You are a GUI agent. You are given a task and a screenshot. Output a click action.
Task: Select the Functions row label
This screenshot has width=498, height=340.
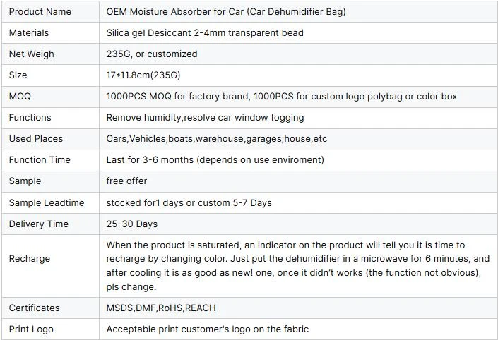(x=30, y=118)
